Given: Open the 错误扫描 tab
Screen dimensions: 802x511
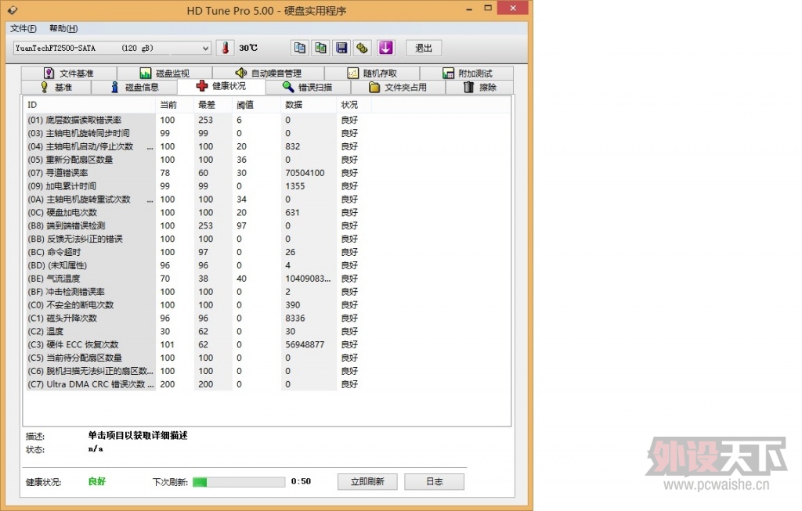Looking at the screenshot, I should 308,88.
